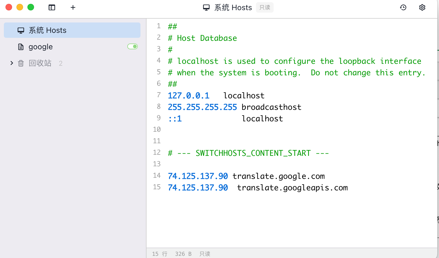Click 'localhost' on line 7
Image resolution: width=439 pixels, height=258 pixels.
point(244,96)
